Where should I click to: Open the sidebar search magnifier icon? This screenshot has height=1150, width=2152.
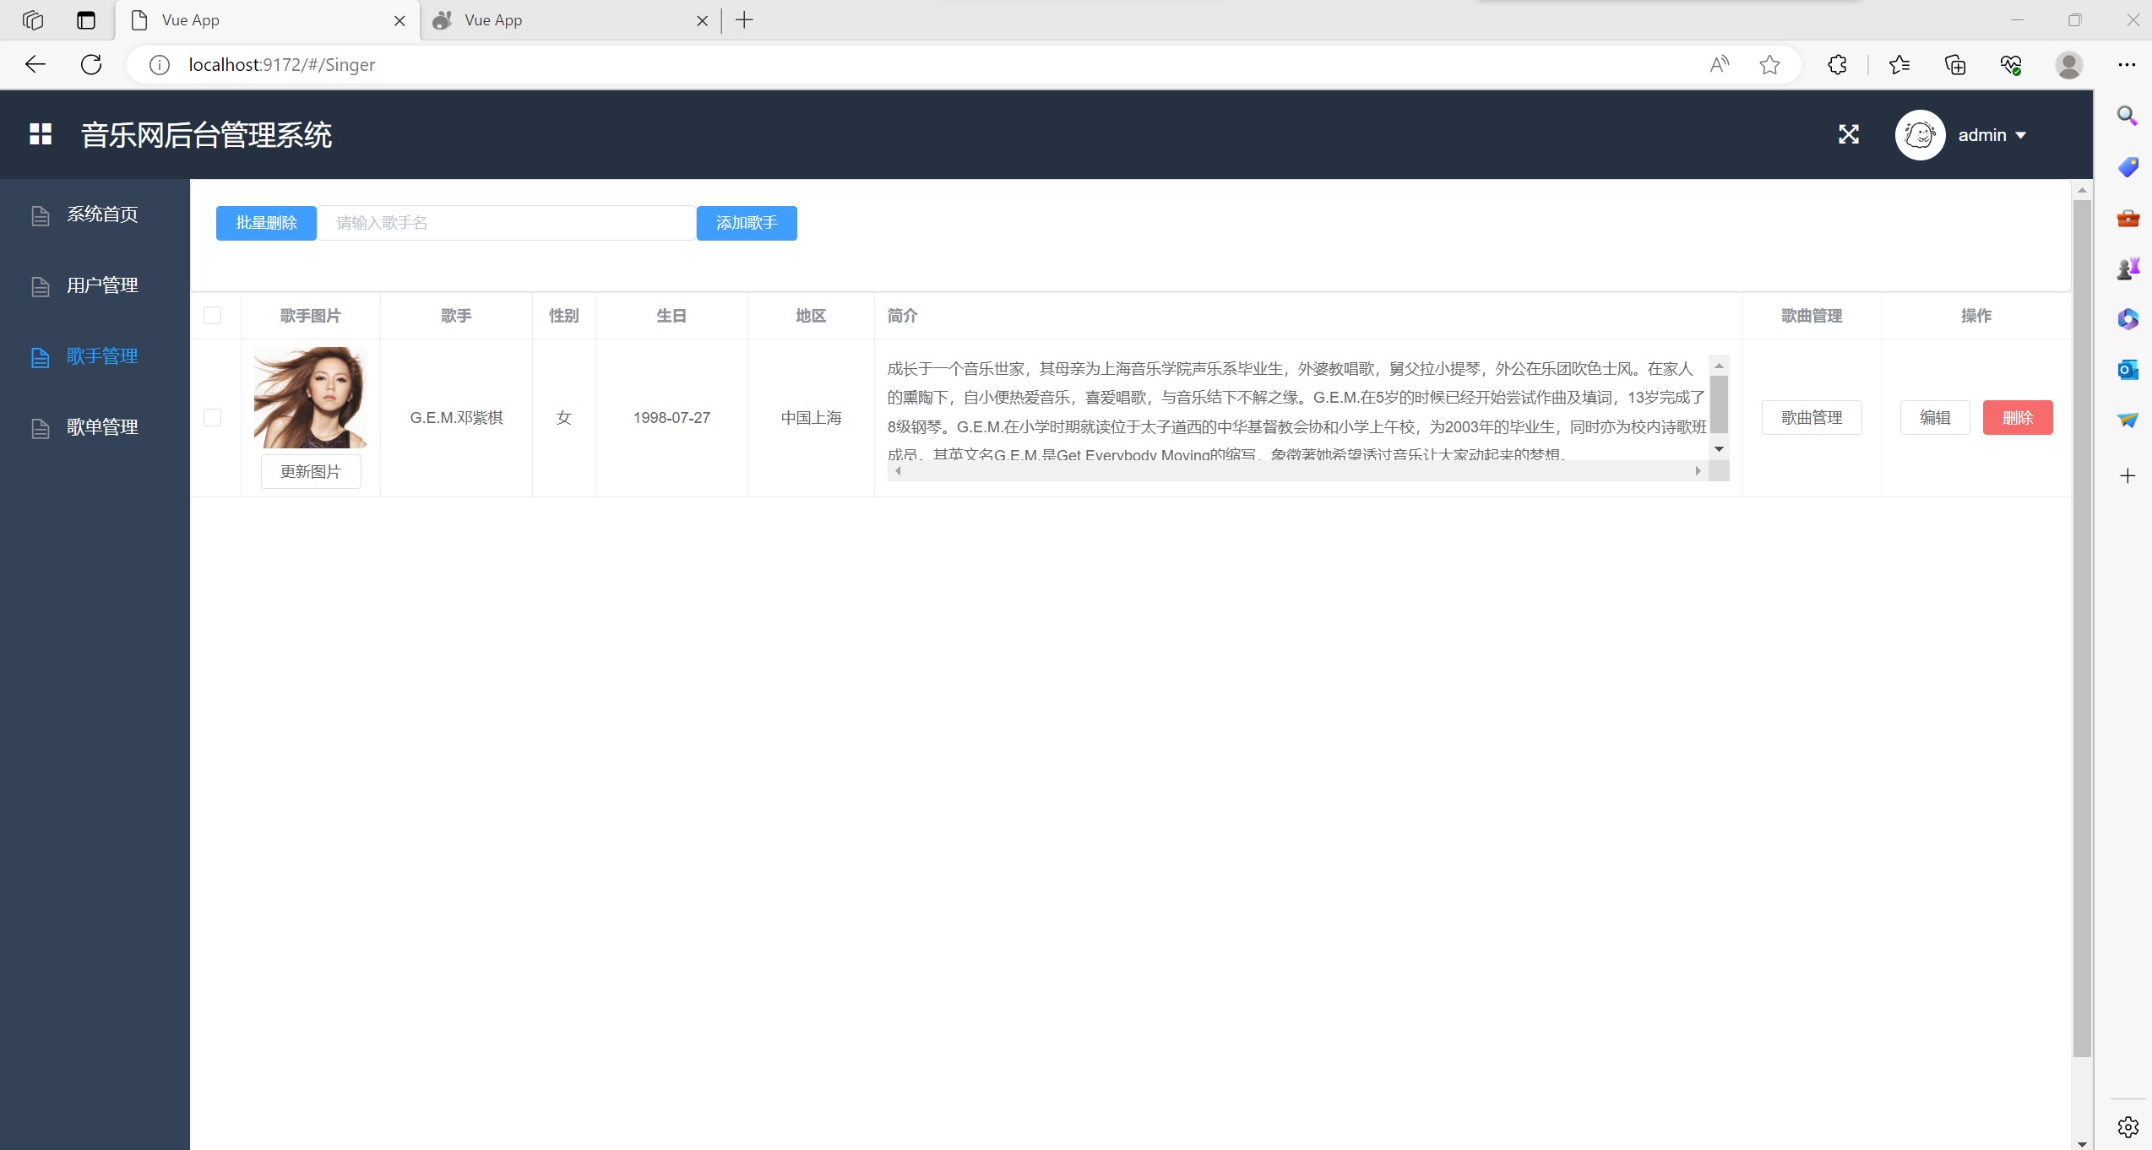click(2128, 116)
